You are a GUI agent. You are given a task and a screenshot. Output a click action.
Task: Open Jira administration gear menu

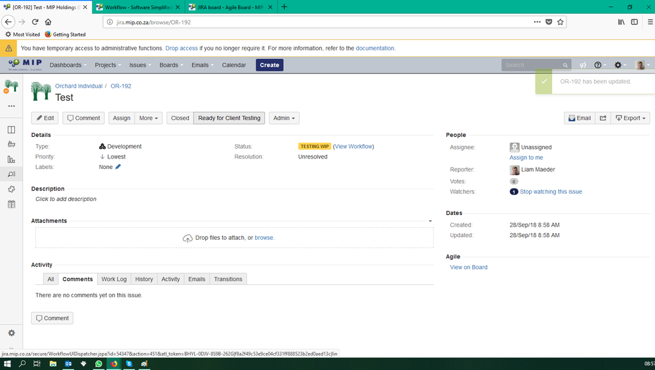[620, 65]
